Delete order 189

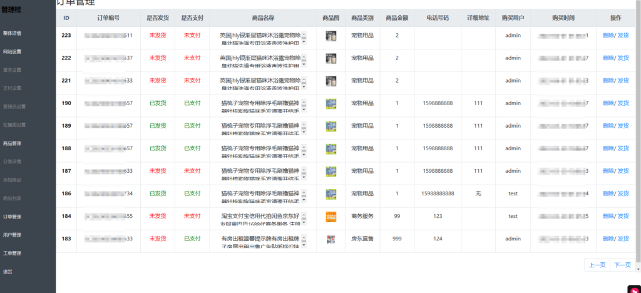tap(608, 125)
